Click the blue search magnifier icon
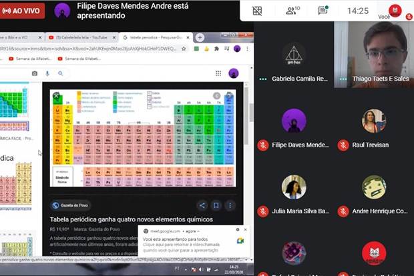Viewport: 414px width, 276px height. click(60, 73)
